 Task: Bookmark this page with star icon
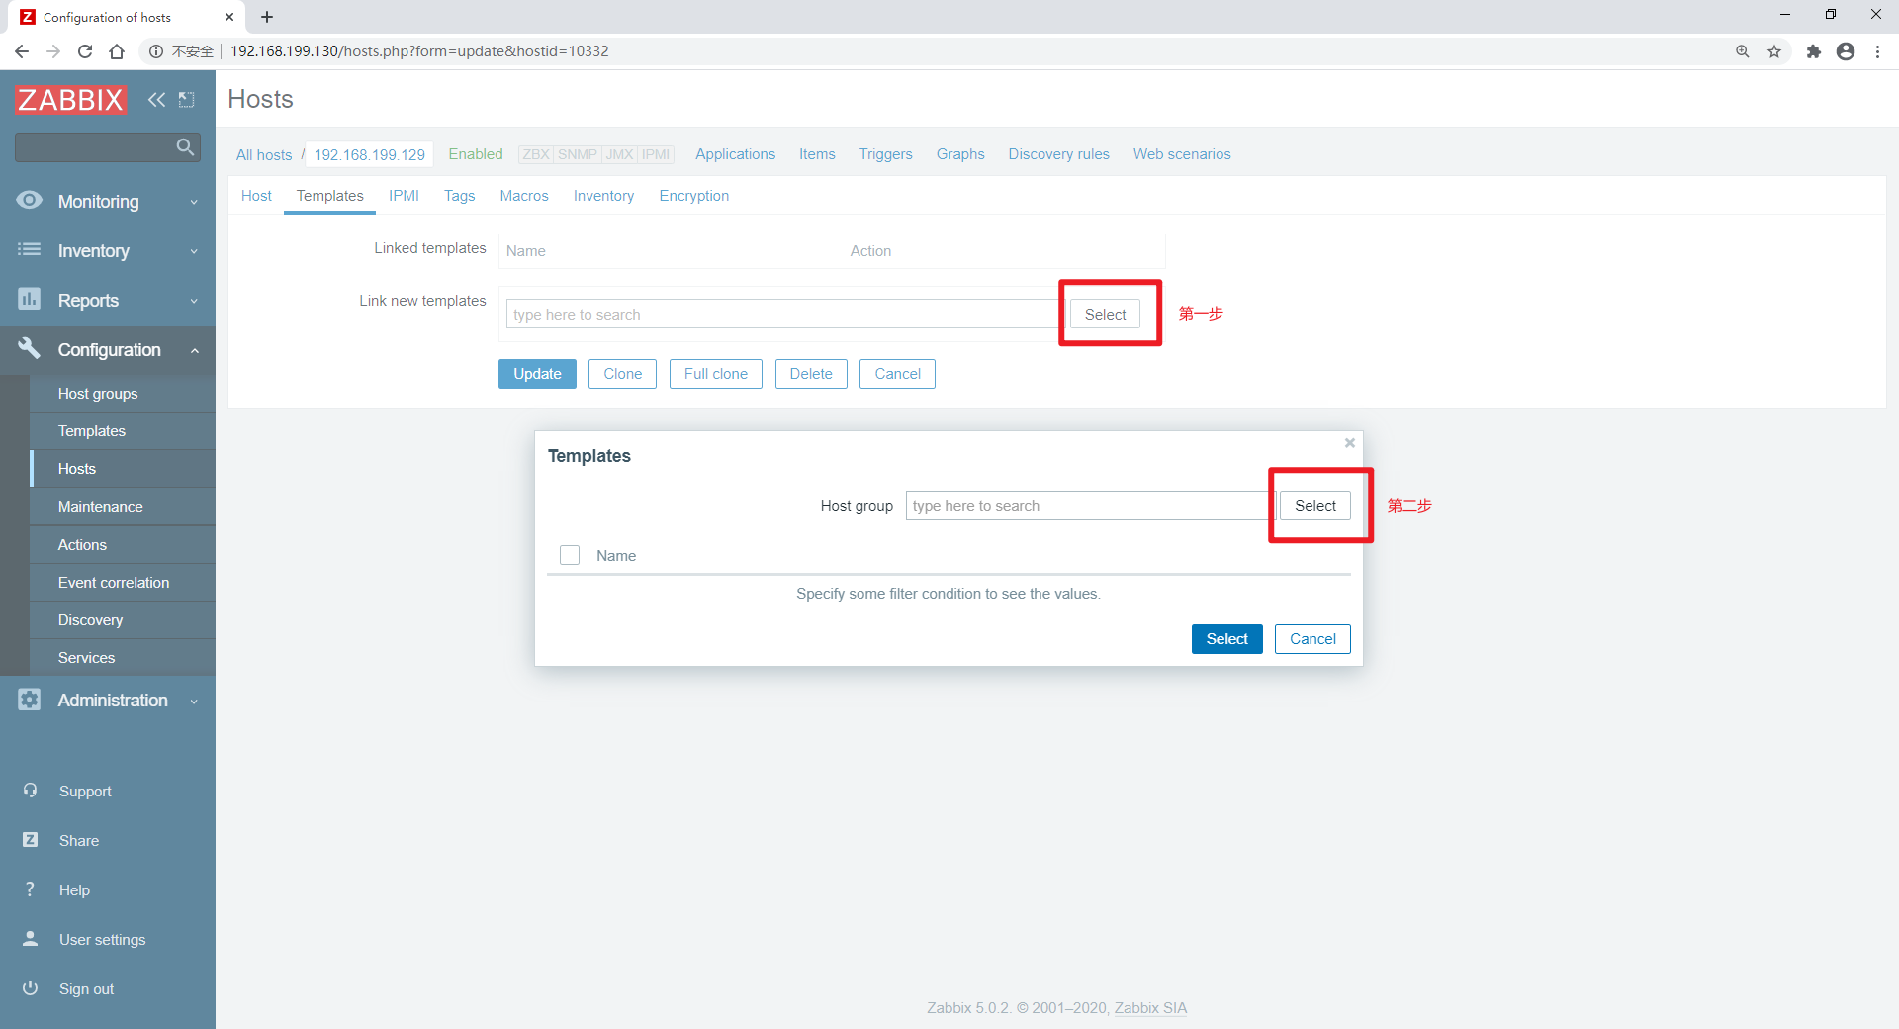click(1774, 51)
